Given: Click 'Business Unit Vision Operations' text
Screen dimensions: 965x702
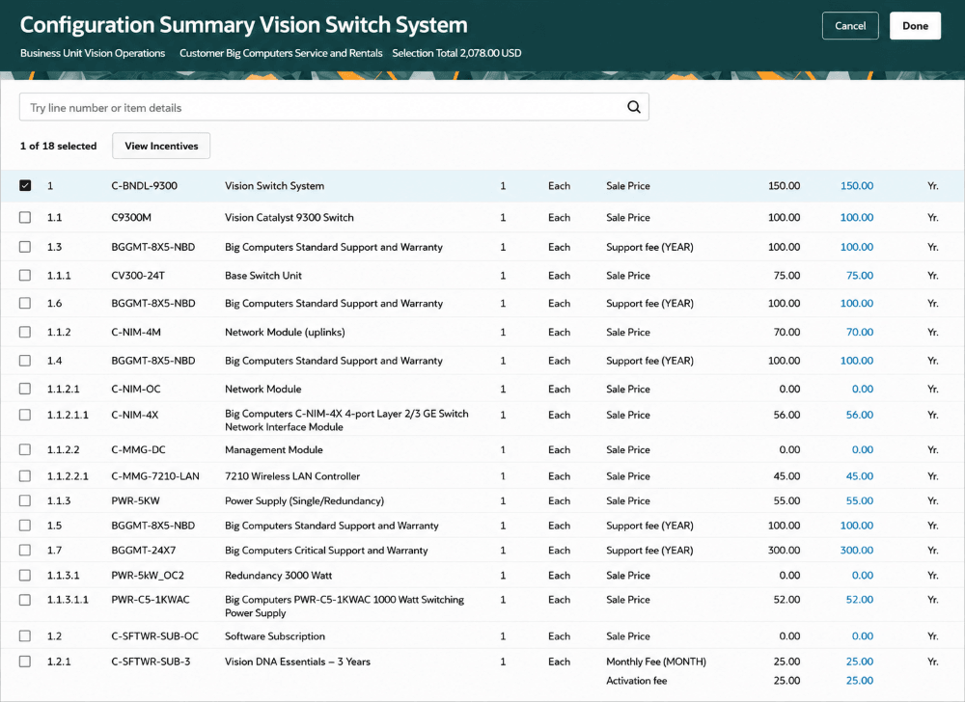Looking at the screenshot, I should click(x=93, y=53).
